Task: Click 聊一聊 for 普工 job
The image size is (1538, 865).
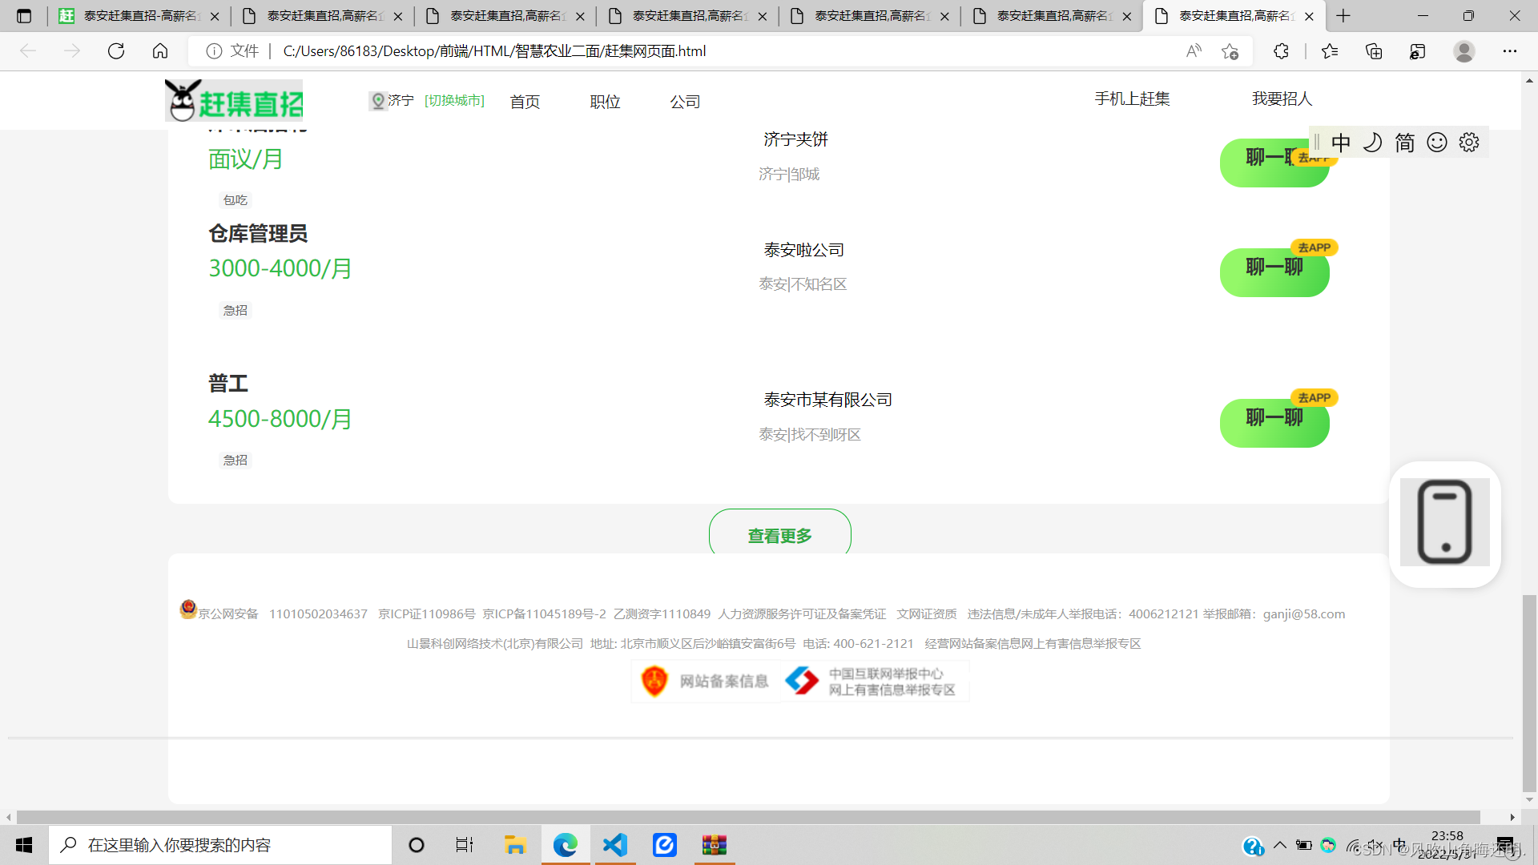Action: (x=1274, y=421)
